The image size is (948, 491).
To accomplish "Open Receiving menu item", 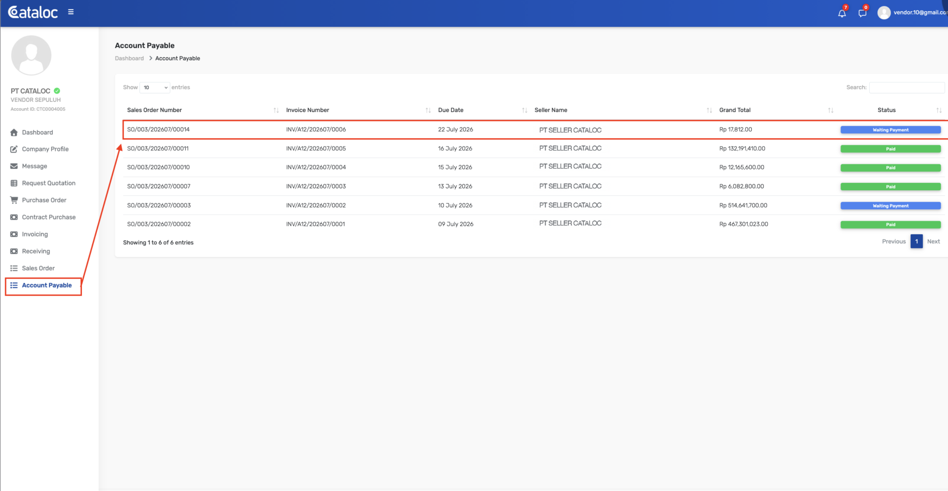I will (36, 251).
